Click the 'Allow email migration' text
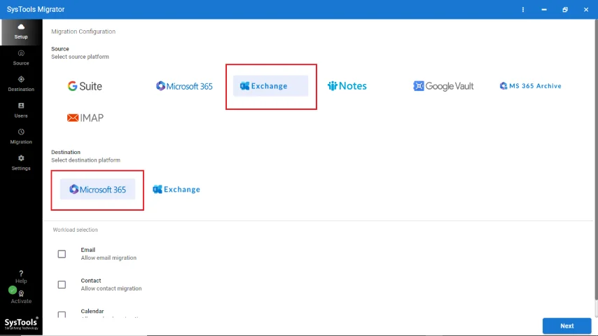The width and height of the screenshot is (598, 336). (109, 258)
